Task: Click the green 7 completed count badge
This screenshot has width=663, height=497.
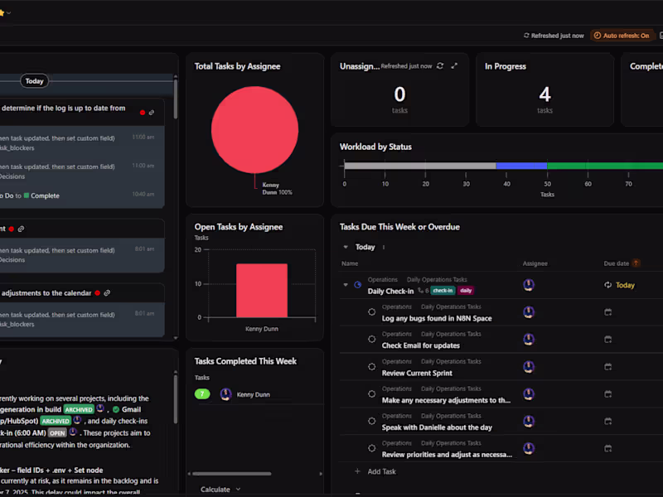Action: point(202,394)
